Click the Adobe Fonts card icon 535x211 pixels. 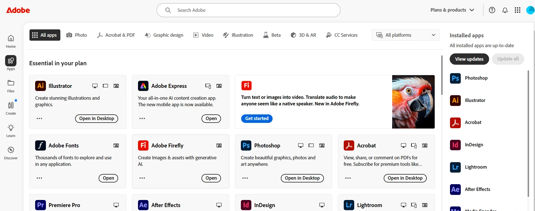point(41,145)
